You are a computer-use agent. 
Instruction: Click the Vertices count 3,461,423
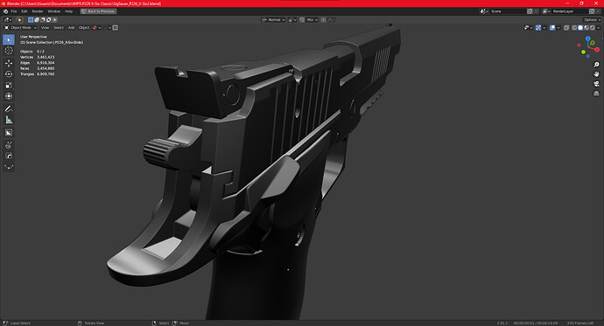(x=46, y=57)
